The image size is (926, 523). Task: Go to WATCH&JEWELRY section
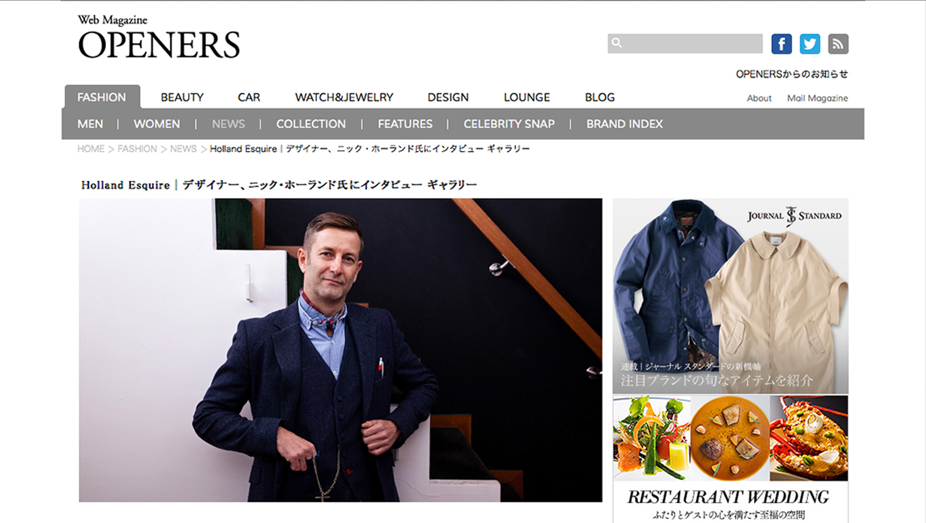(344, 97)
